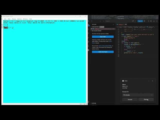Click the python pro breadcrumb segment

[142, 27]
